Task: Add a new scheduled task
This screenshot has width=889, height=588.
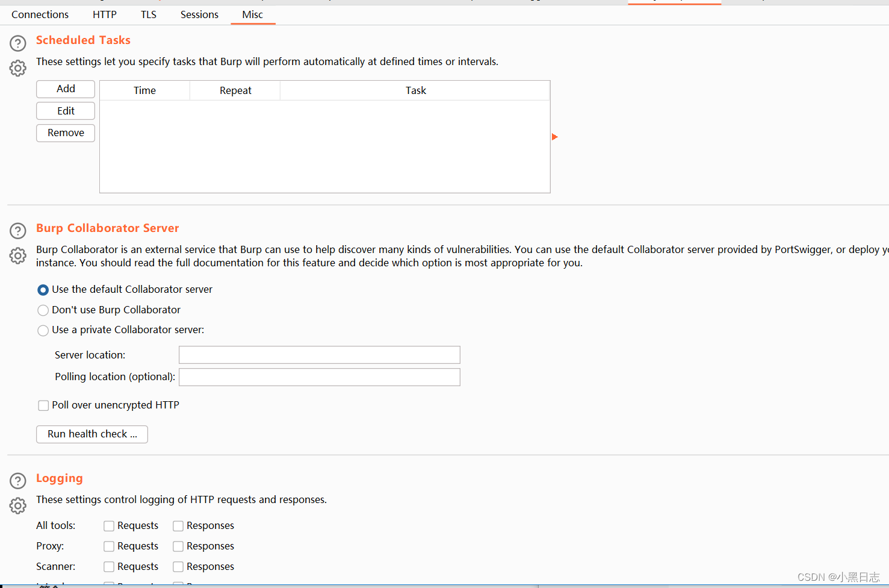Action: point(66,89)
